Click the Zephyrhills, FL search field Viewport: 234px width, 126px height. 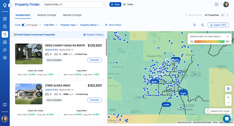point(73,5)
